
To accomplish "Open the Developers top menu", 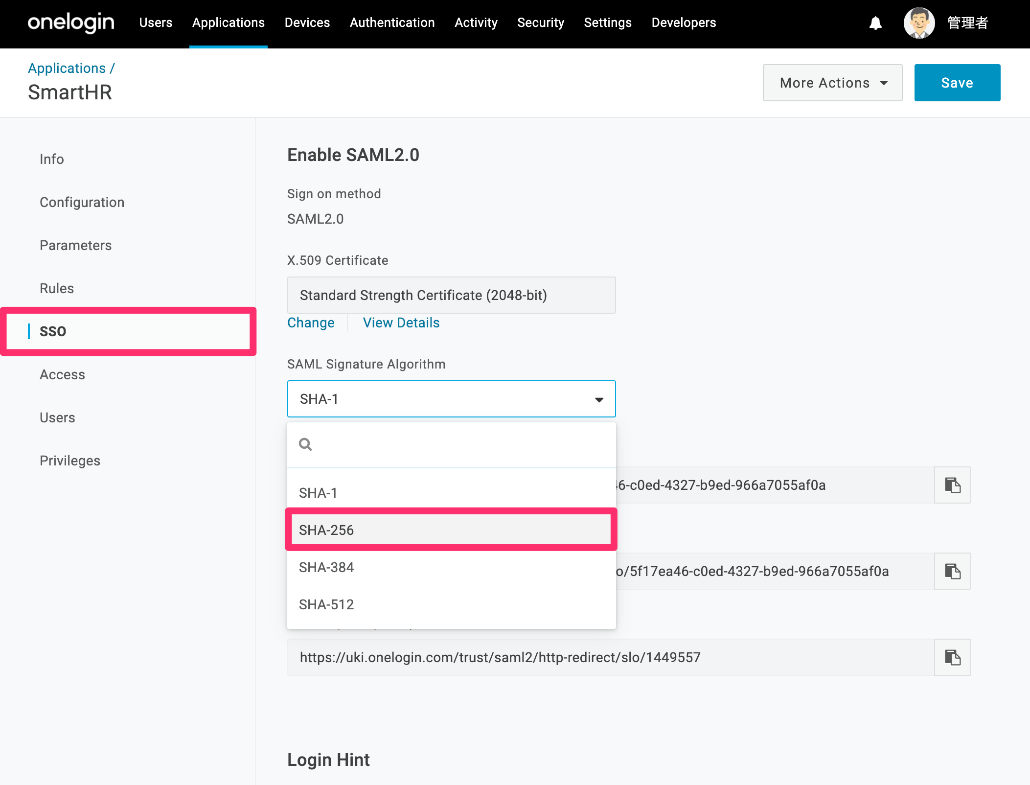I will click(684, 23).
